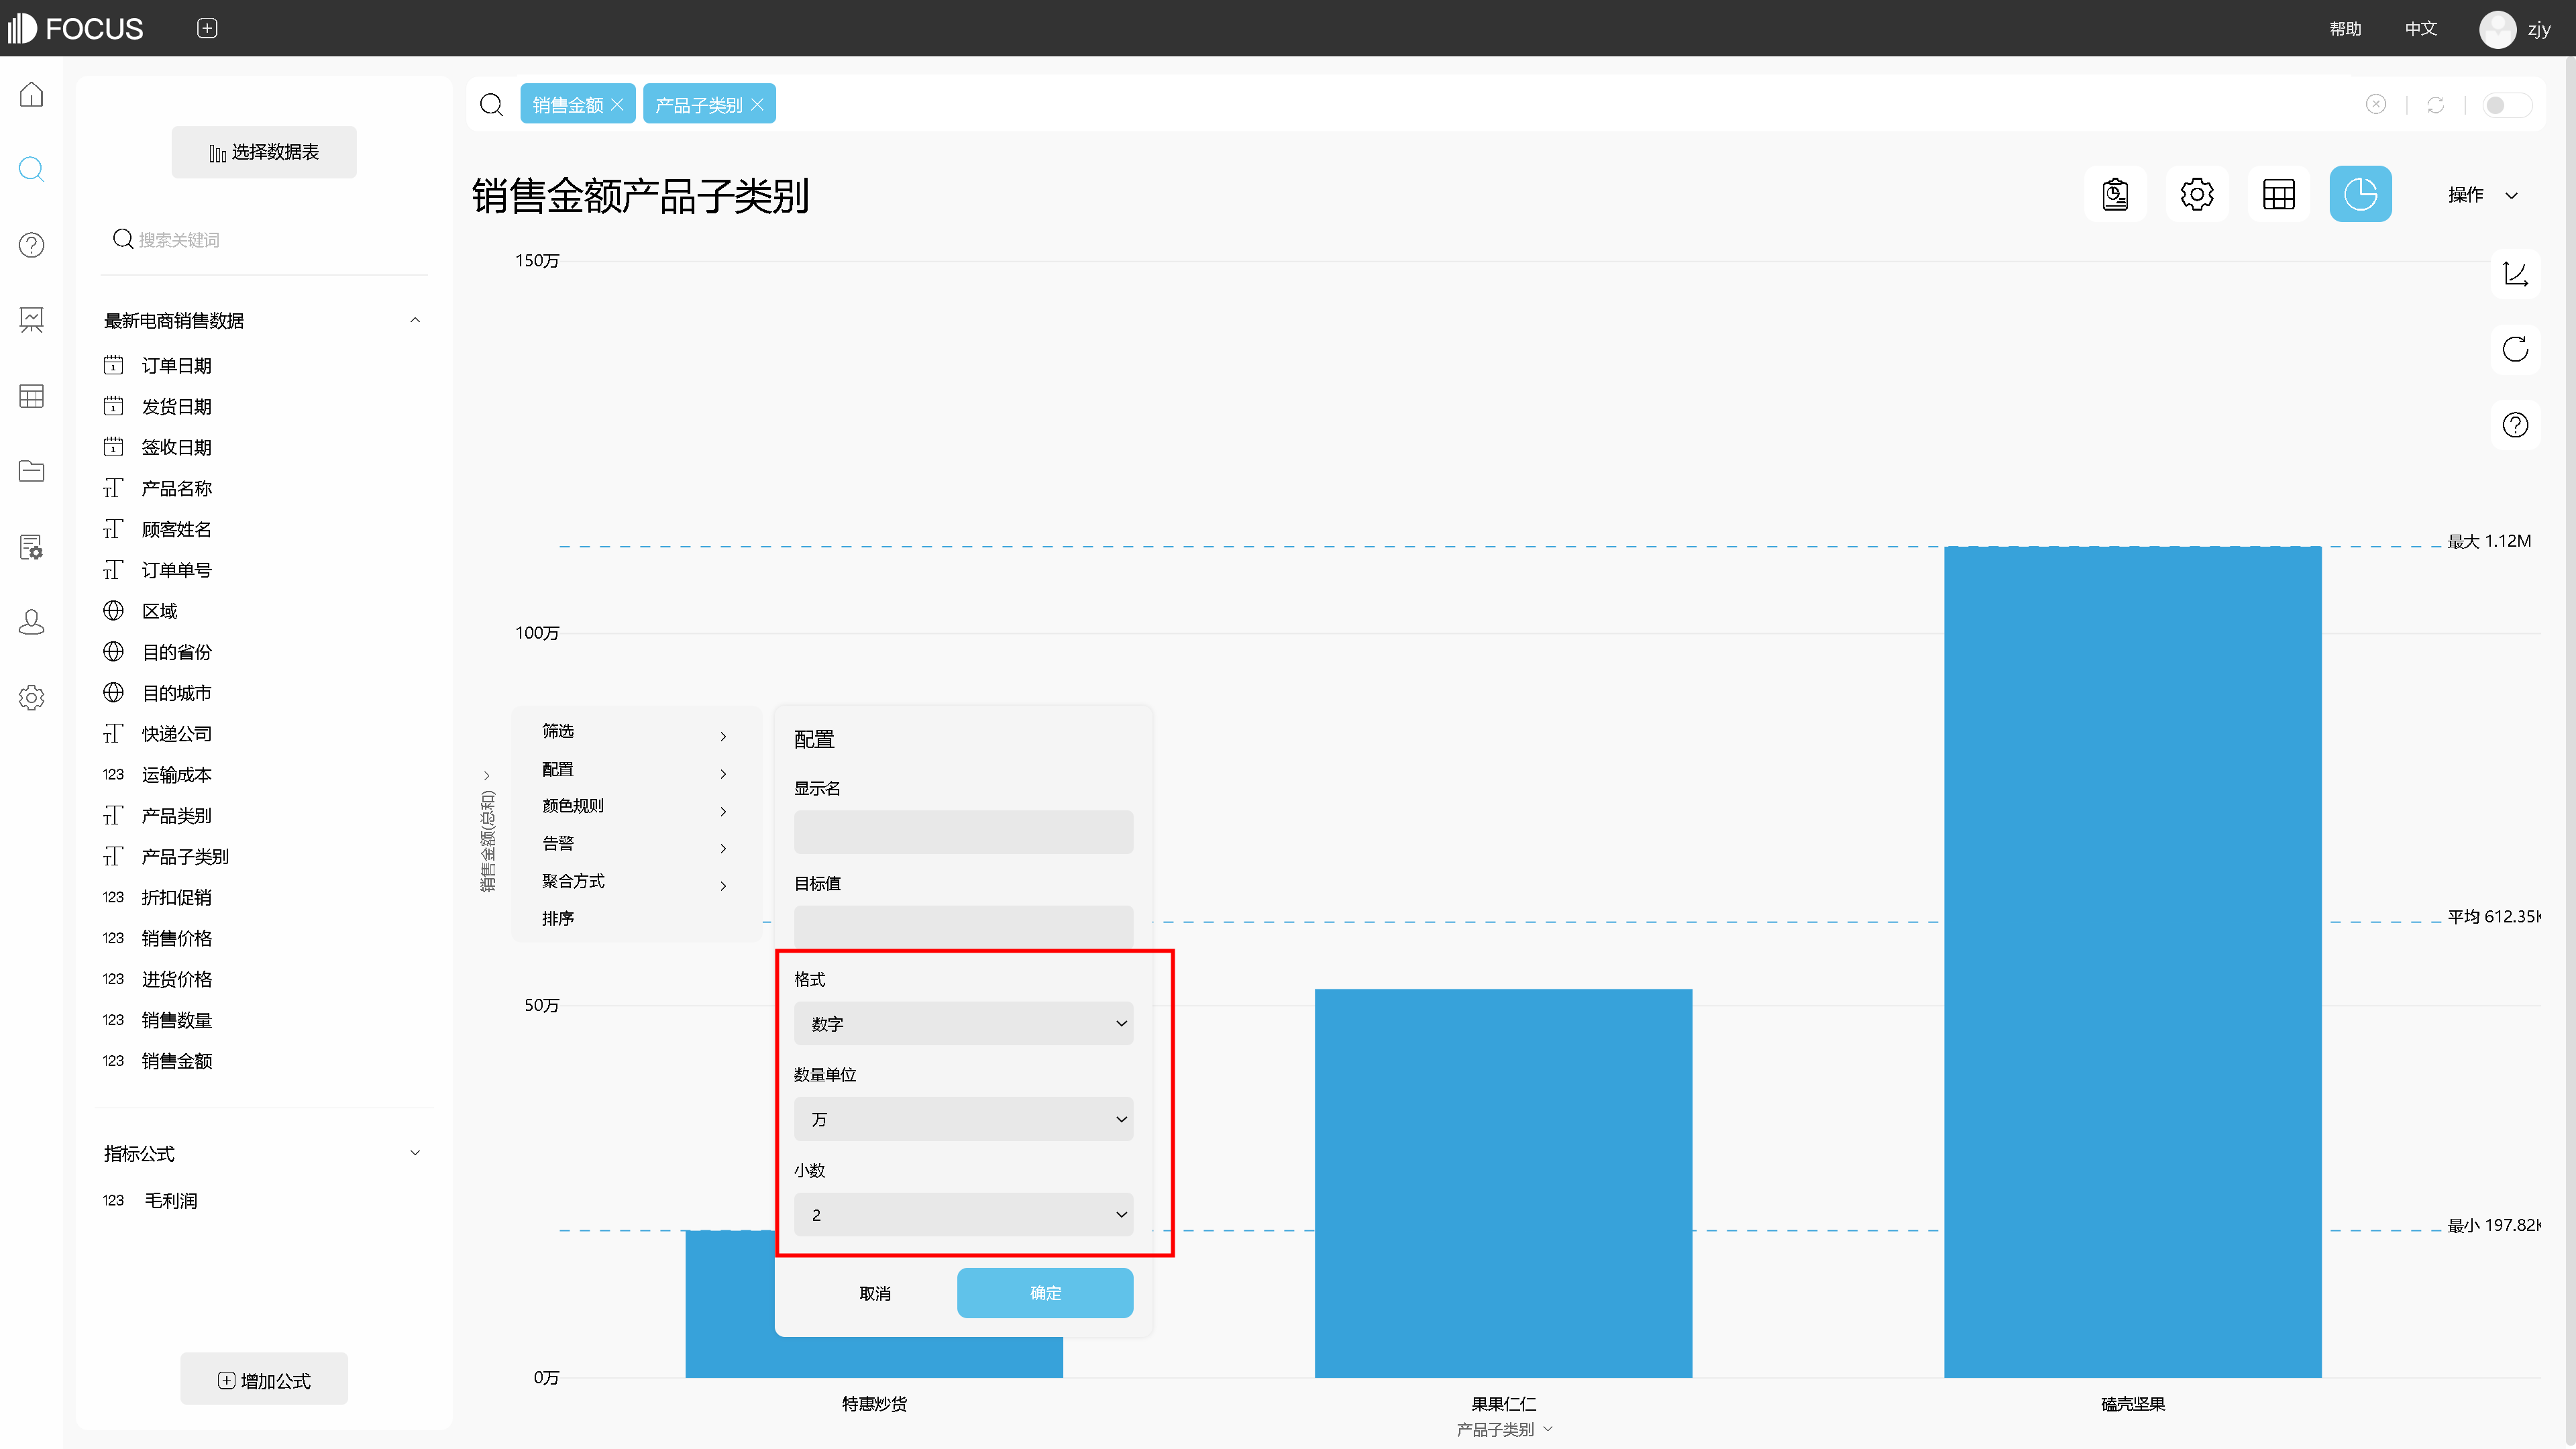Open the home icon in left sidebar
Image resolution: width=2576 pixels, height=1449 pixels.
point(32,94)
